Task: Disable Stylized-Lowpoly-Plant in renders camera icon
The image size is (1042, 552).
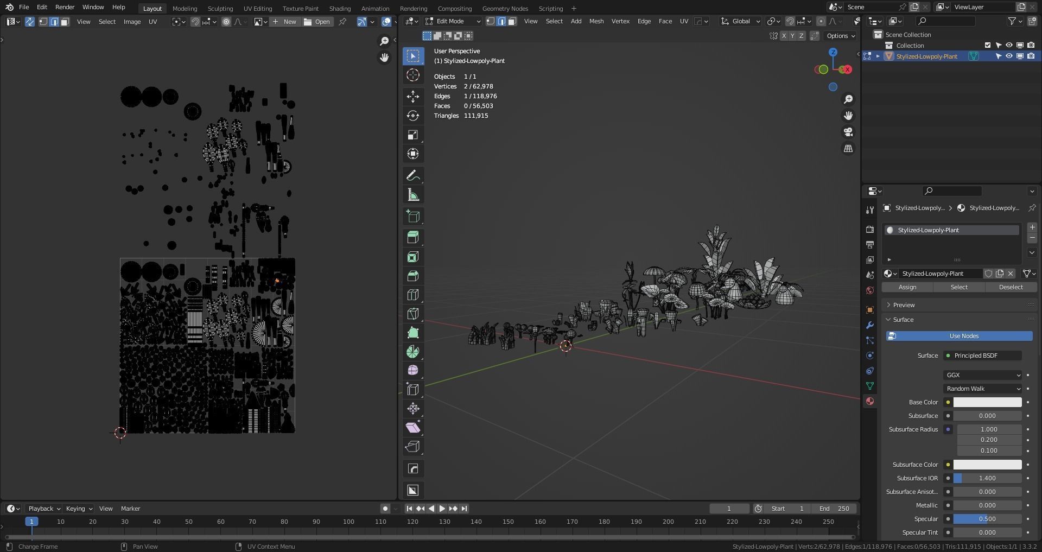Action: 1031,56
